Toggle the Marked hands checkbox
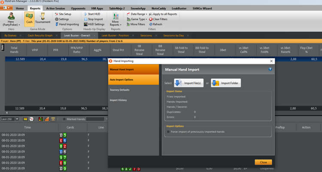 (x=64, y=119)
